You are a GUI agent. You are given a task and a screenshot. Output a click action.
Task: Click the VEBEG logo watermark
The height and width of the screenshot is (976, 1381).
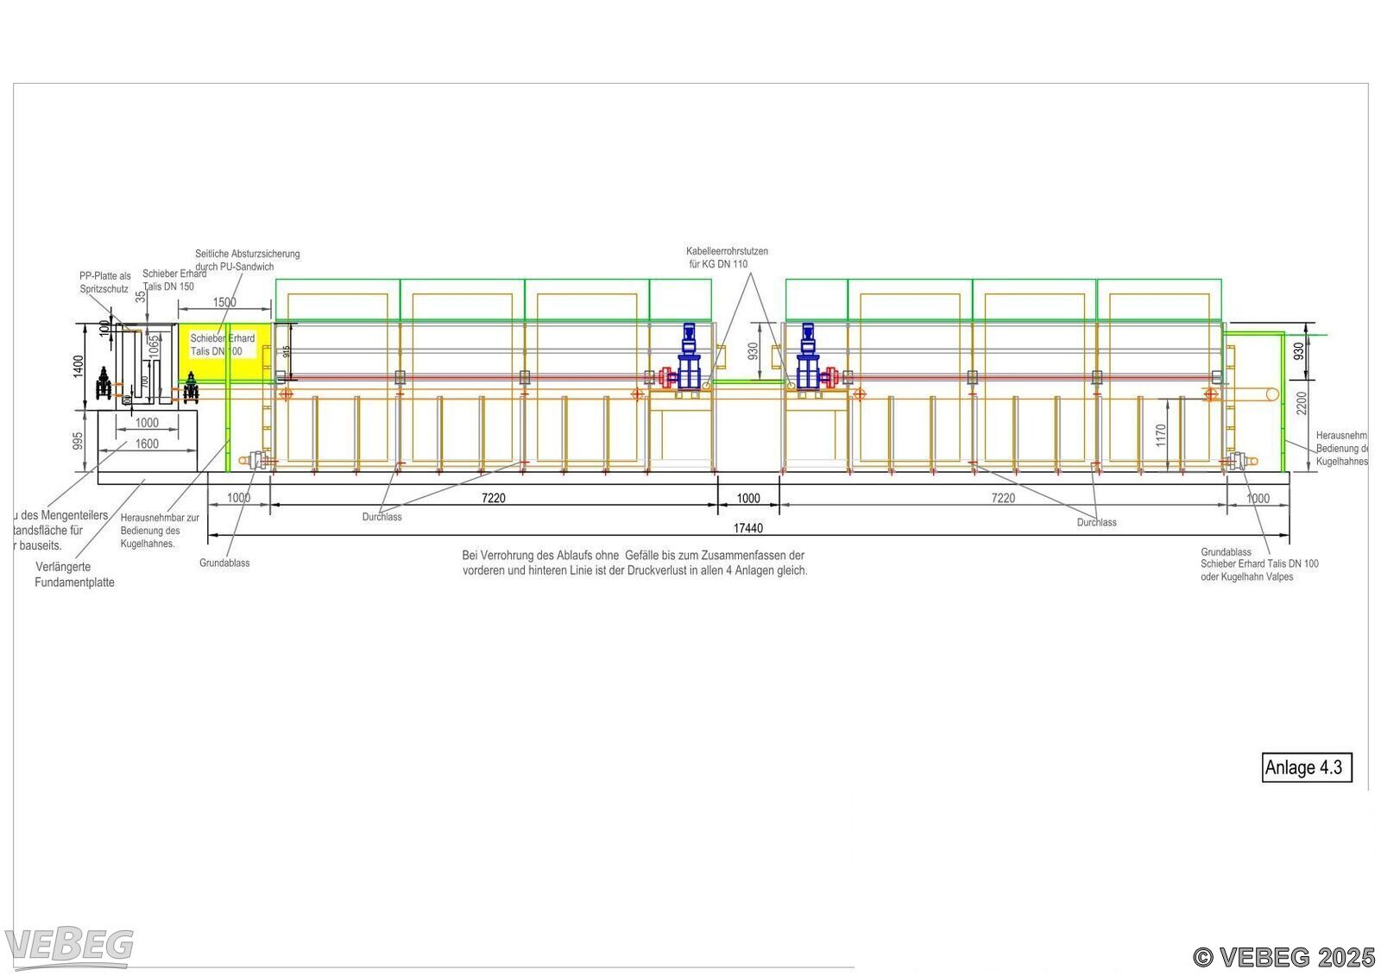pos(68,947)
